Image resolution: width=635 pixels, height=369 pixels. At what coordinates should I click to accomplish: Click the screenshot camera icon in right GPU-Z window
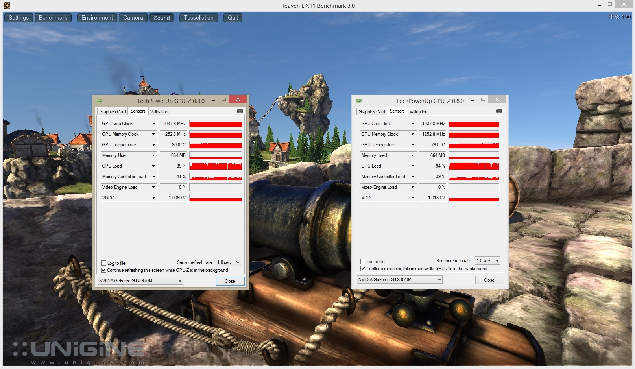click(x=499, y=111)
